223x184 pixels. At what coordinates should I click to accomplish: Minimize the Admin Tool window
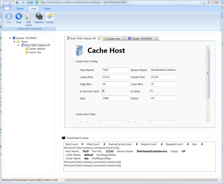(203, 2)
